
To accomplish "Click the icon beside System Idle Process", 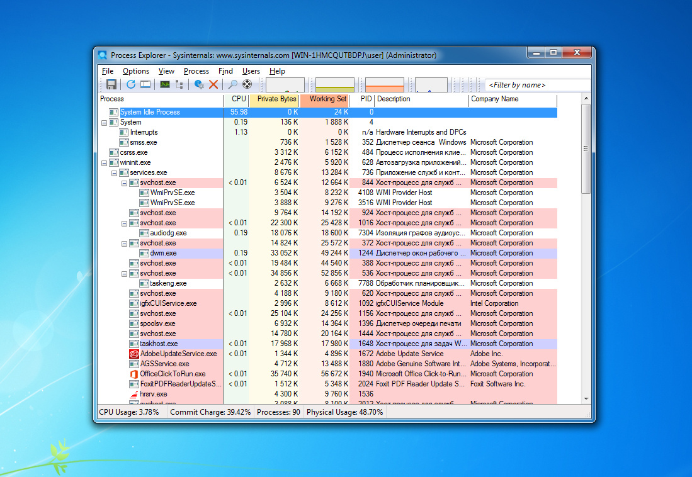I will point(114,112).
